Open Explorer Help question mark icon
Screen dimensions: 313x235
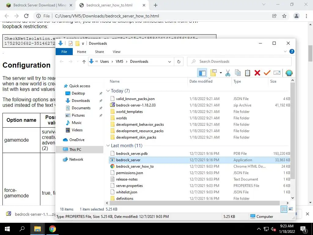(292, 51)
